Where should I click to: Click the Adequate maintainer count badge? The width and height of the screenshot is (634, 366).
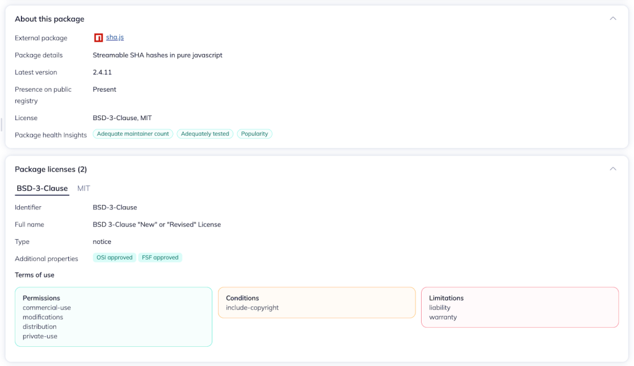132,134
